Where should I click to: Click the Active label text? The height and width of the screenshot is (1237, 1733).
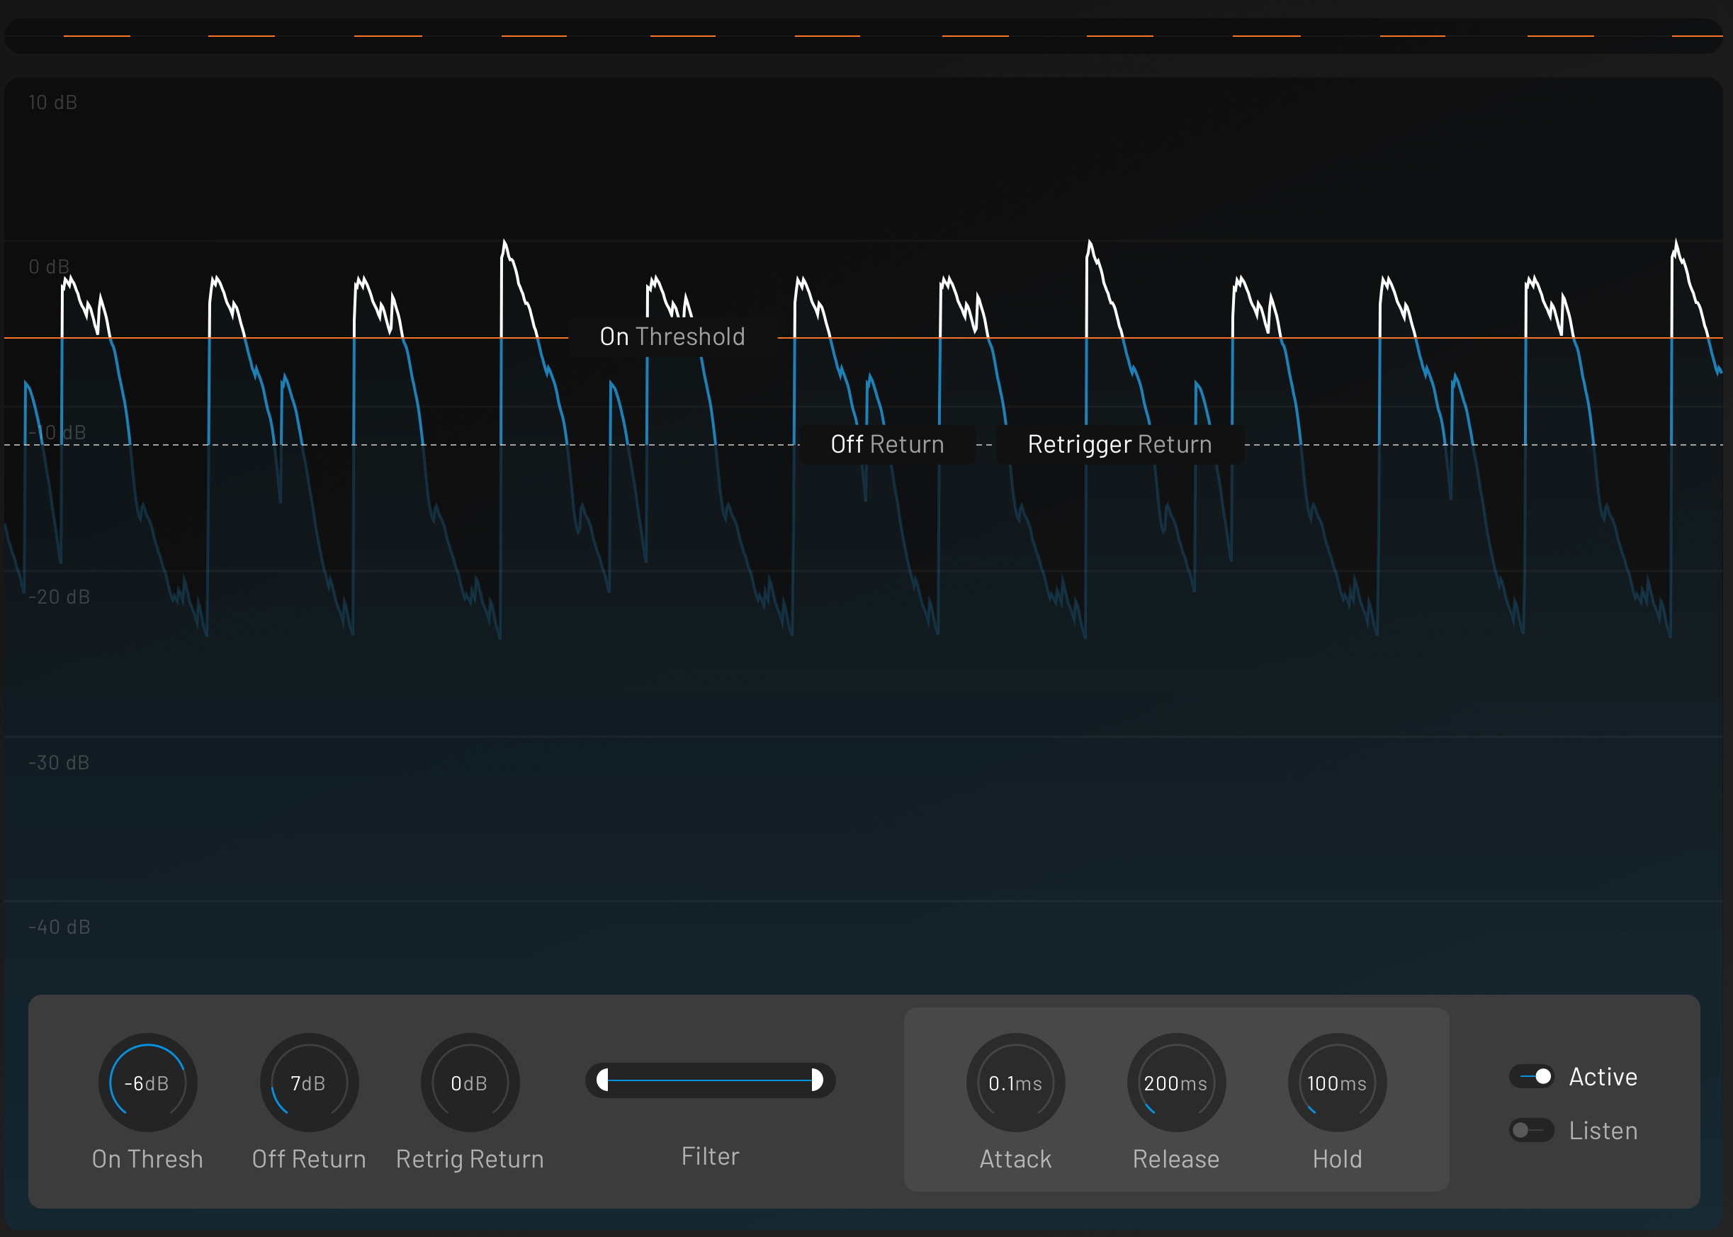pyautogui.click(x=1603, y=1077)
